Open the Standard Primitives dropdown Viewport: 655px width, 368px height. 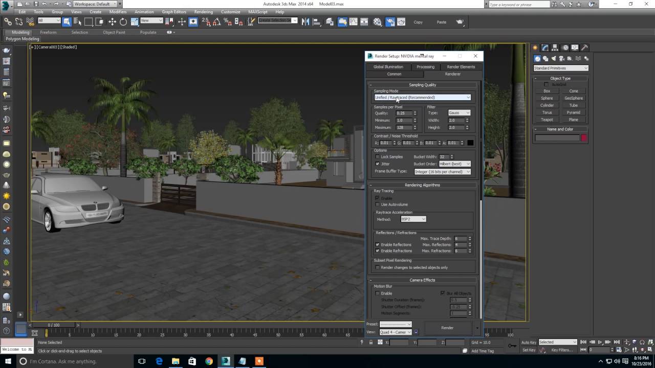[x=561, y=68]
